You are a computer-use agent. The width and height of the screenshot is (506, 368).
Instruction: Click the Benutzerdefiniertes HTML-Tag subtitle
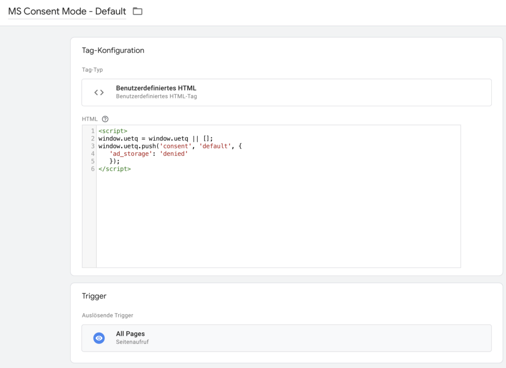[x=157, y=96]
